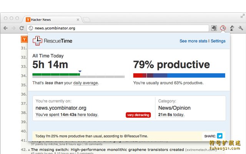Open the missing switch graphene story

pos(107,150)
